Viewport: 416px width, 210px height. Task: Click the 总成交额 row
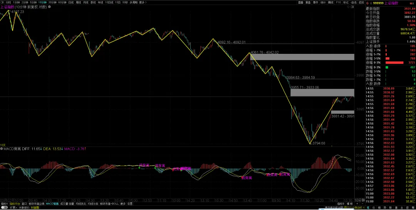pyautogui.click(x=391, y=29)
